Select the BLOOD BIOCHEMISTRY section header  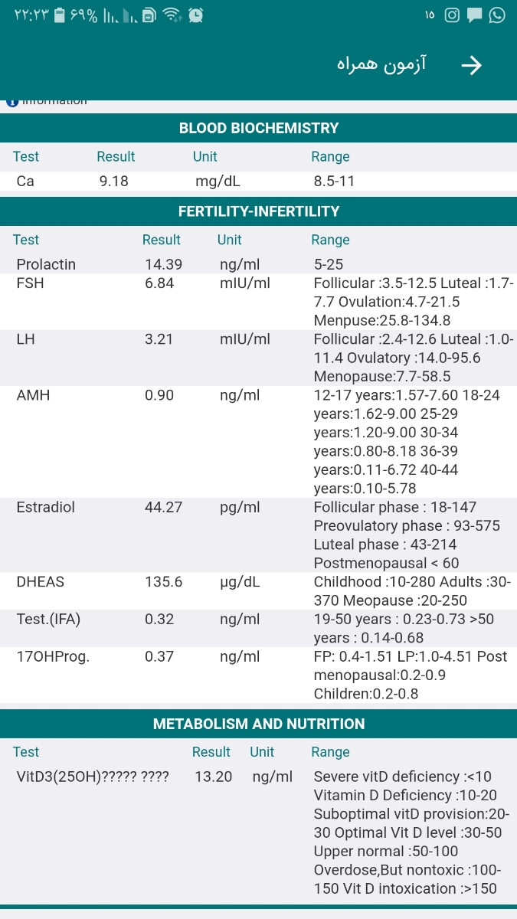(258, 128)
